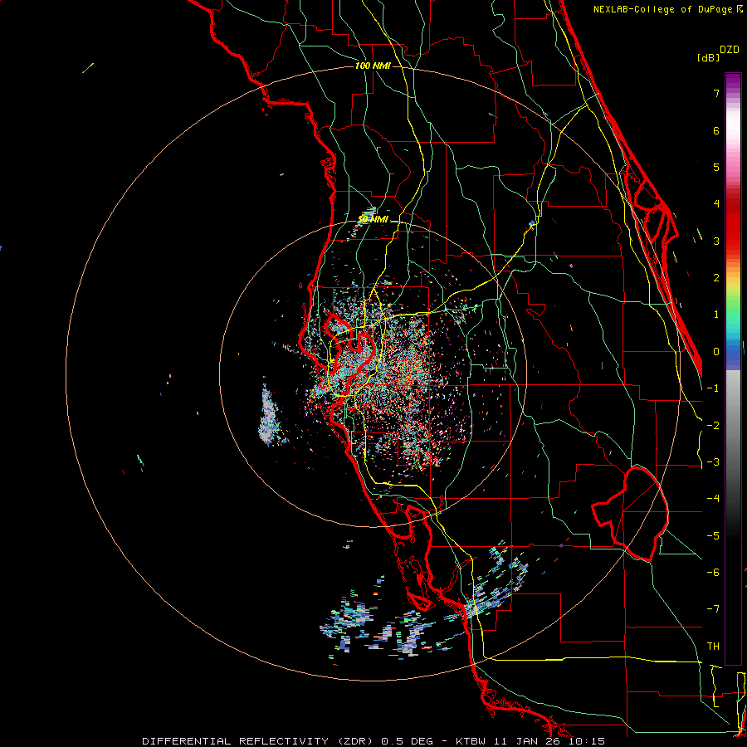Select the "4" tick label on the color scale

[716, 204]
